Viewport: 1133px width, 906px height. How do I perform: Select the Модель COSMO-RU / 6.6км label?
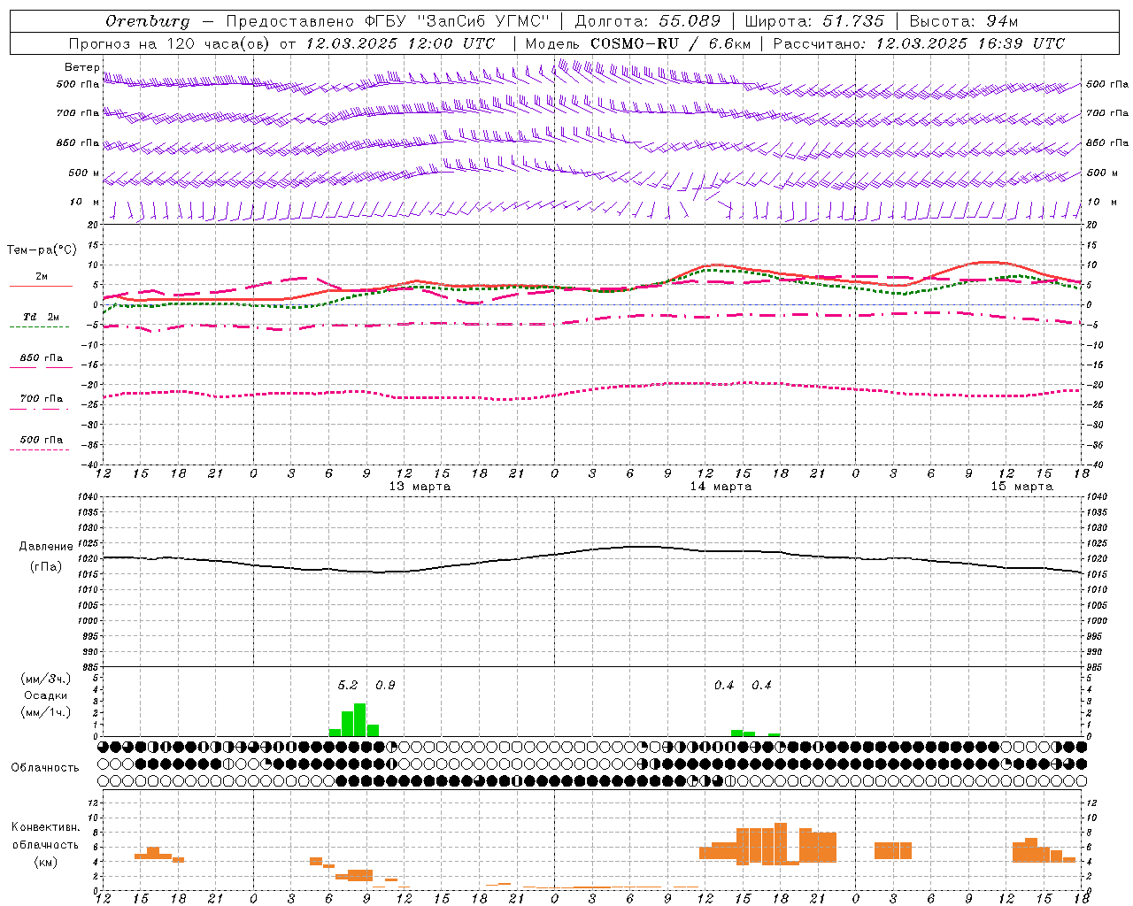coord(637,43)
